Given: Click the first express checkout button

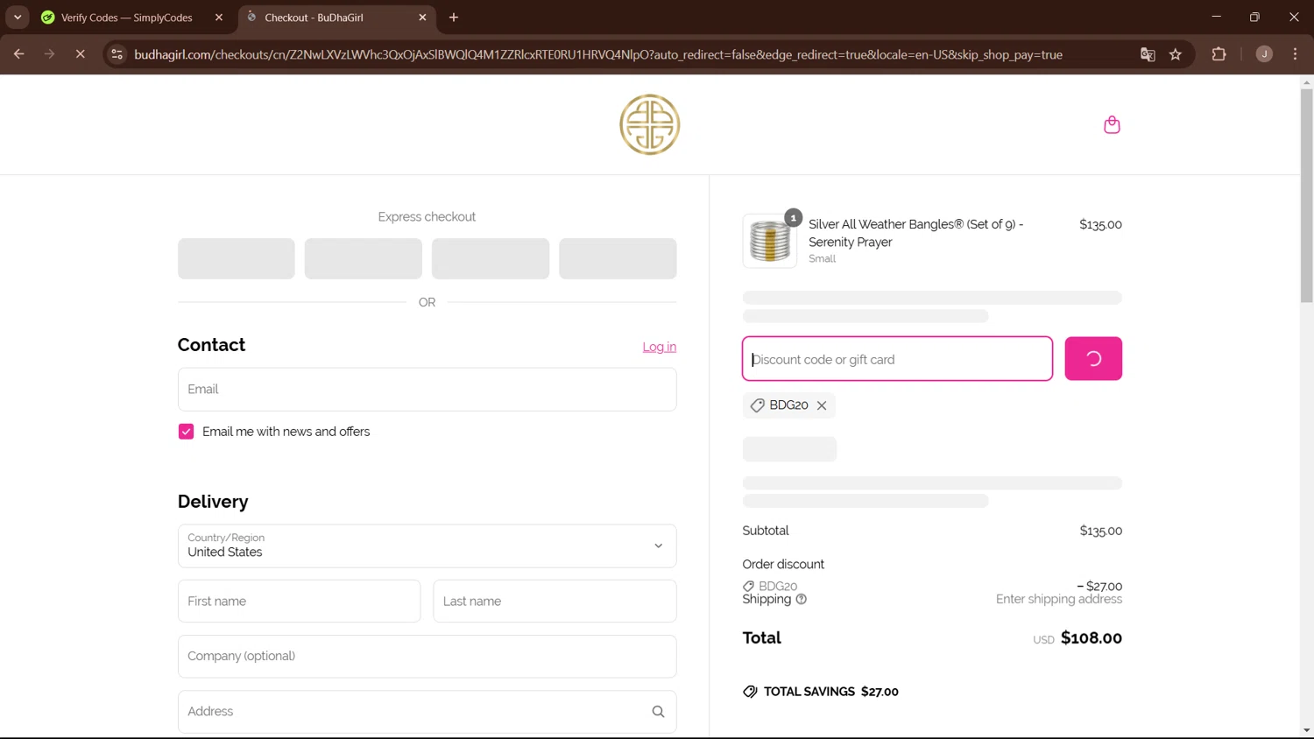Looking at the screenshot, I should point(237,258).
